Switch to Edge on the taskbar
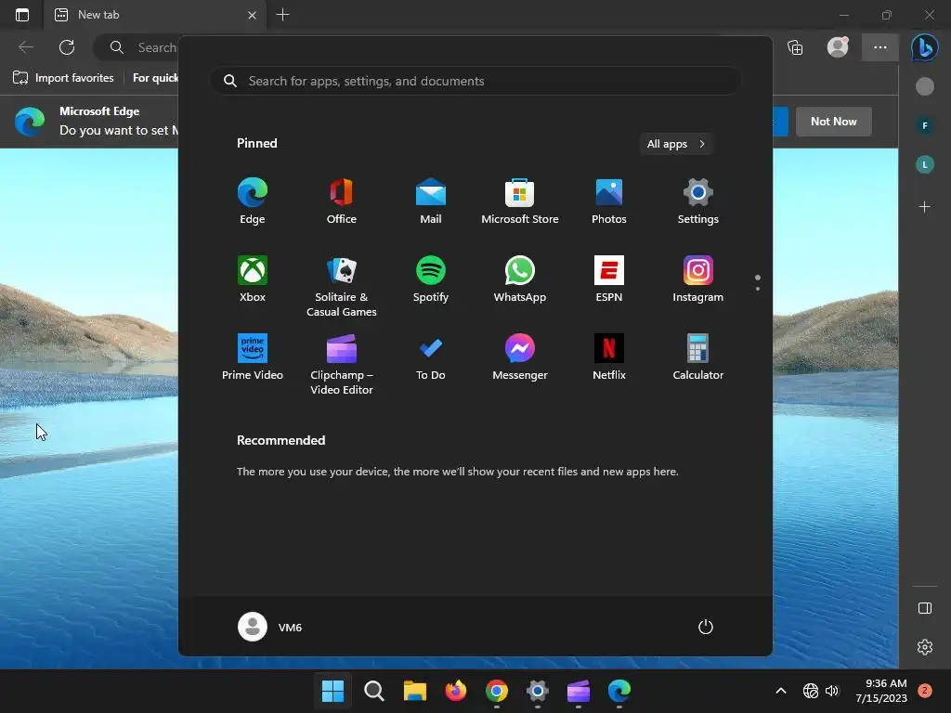 point(619,691)
